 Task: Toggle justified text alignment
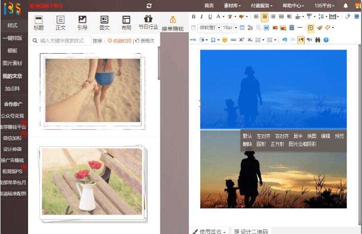281,16
